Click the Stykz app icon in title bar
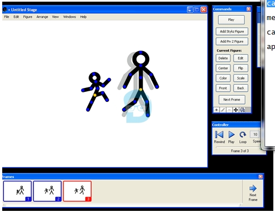 (5, 9)
